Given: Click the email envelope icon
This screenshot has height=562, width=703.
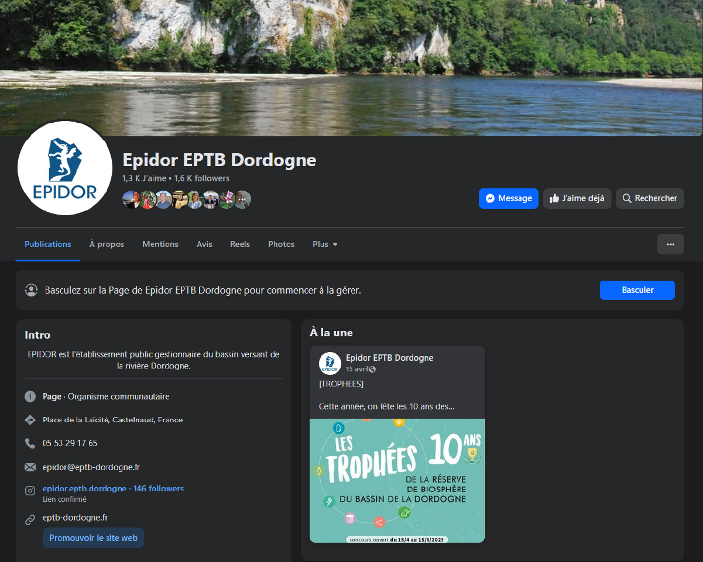Looking at the screenshot, I should click(30, 467).
